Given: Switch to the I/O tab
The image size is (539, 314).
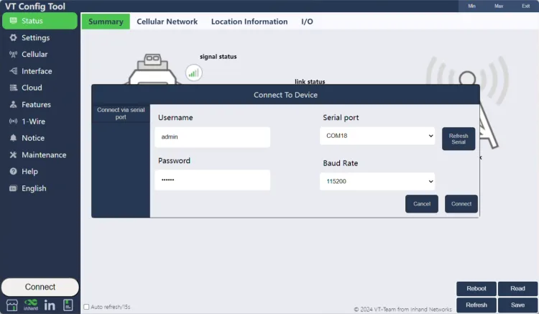Looking at the screenshot, I should pyautogui.click(x=307, y=22).
